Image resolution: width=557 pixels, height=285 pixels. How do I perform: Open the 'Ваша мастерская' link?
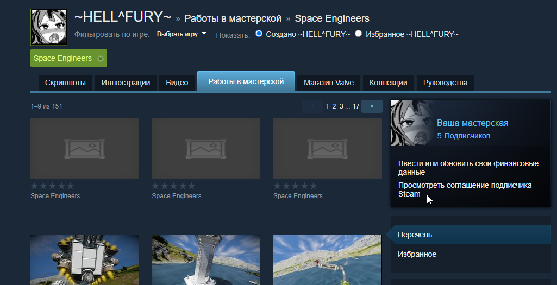click(x=472, y=123)
